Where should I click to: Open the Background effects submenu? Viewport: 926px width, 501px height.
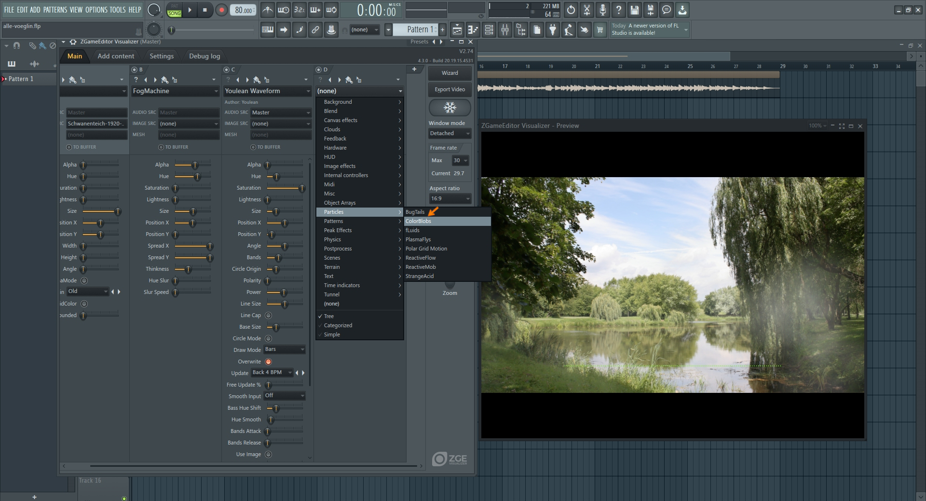pyautogui.click(x=360, y=102)
